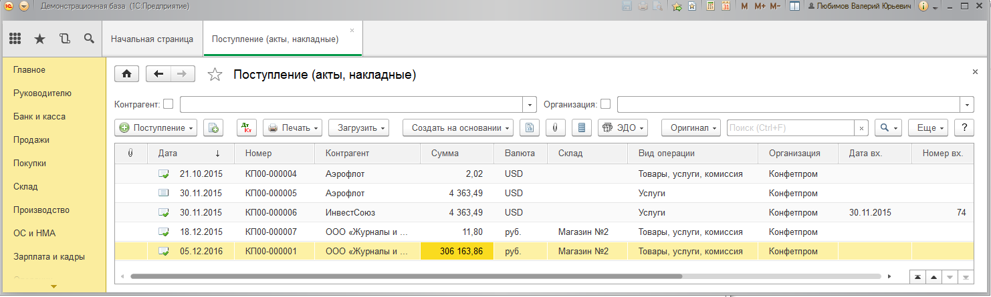Click the calculator icon in title bar
The height and width of the screenshot is (297, 991).
pos(710,7)
